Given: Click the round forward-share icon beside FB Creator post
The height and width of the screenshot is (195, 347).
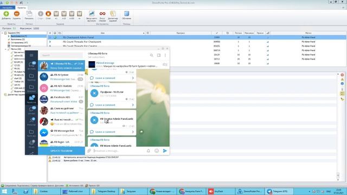Looking at the screenshot, I should 141,132.
